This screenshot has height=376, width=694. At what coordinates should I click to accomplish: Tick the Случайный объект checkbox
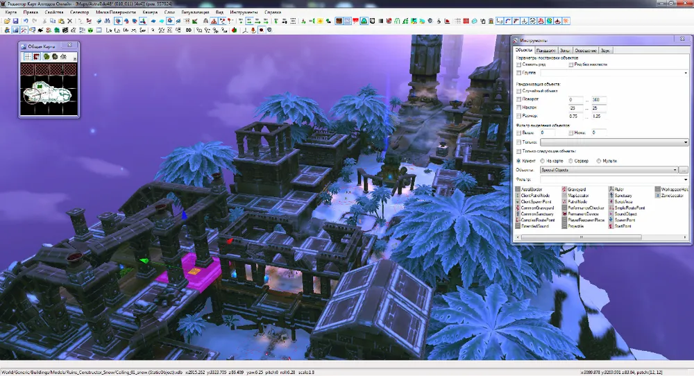pos(519,92)
